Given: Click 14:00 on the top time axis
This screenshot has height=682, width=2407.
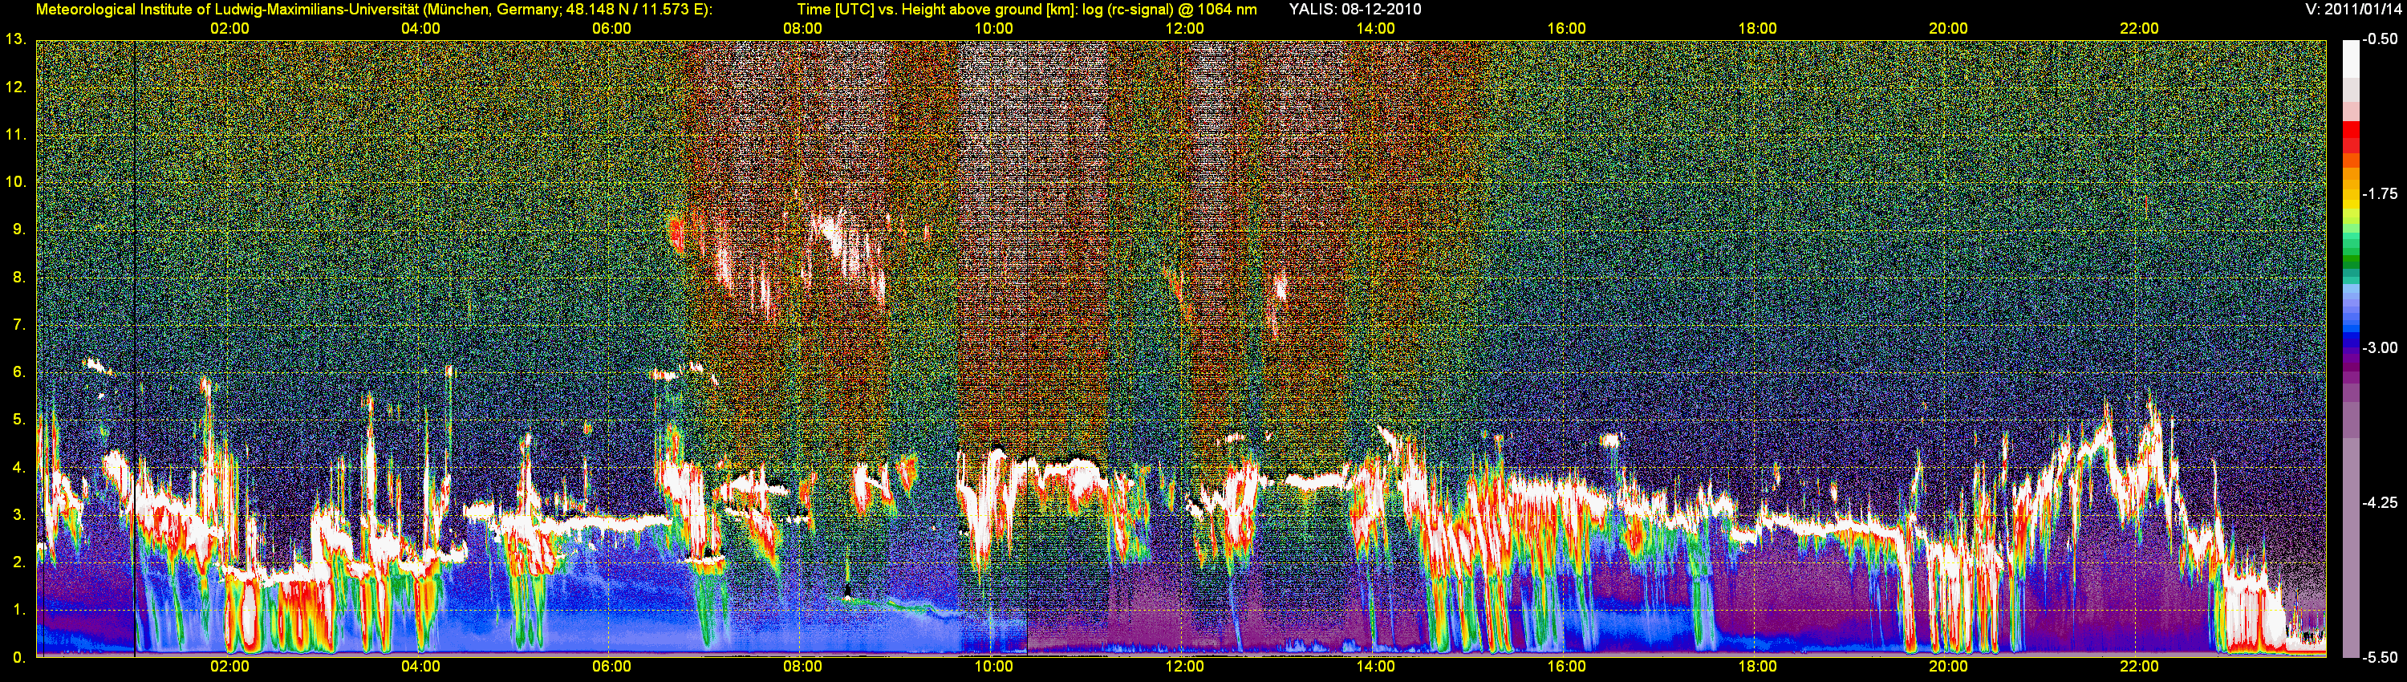Looking at the screenshot, I should click(x=1375, y=28).
